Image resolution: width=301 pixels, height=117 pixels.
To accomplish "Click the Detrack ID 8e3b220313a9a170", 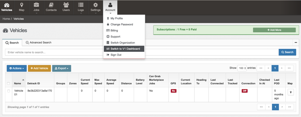I will (40, 91).
